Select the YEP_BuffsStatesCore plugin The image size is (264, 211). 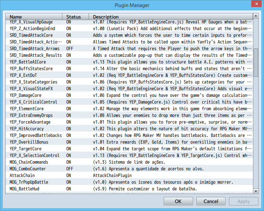click(x=129, y=69)
